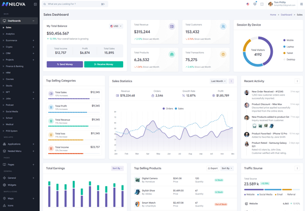
Task: Click the Total Customers card icon
Action: [223, 26]
